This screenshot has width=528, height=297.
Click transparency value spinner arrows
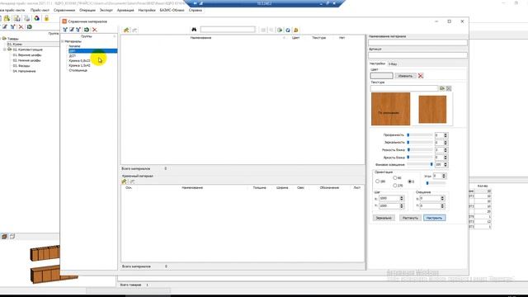[445, 135]
